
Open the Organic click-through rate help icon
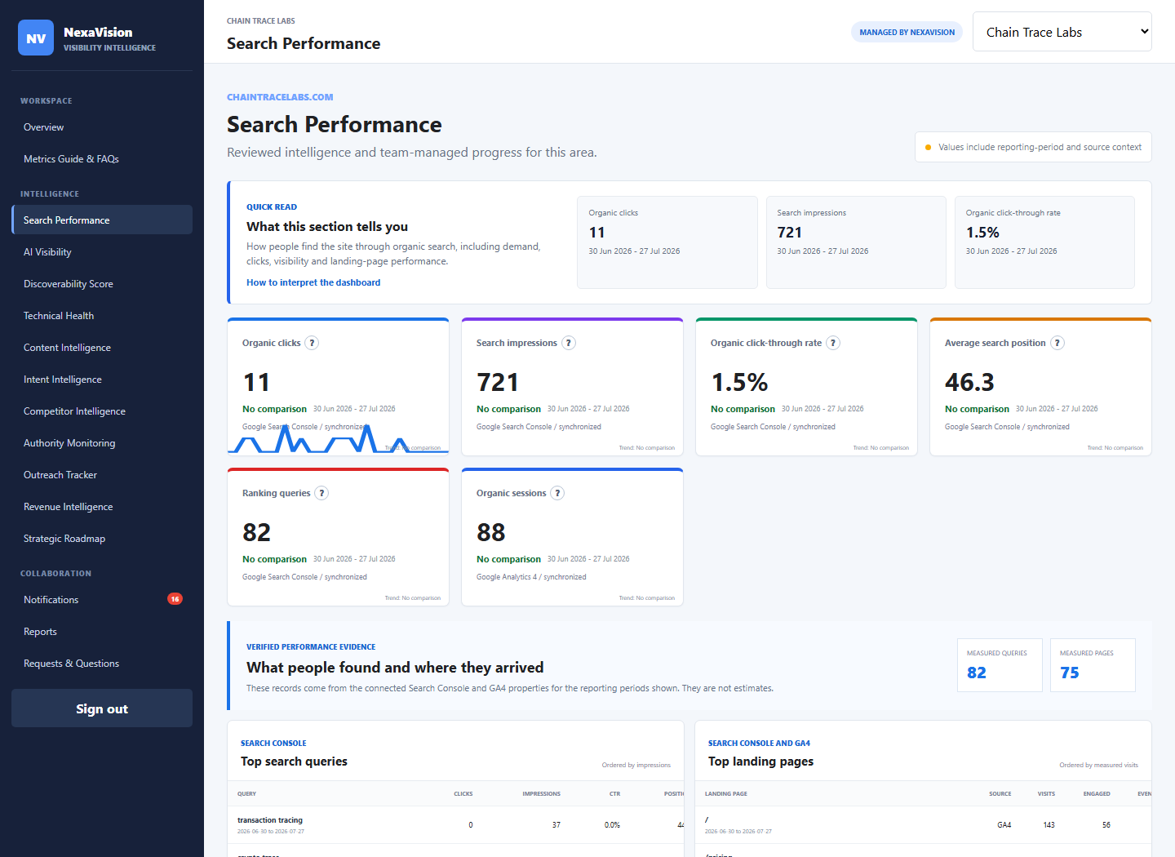pyautogui.click(x=833, y=343)
